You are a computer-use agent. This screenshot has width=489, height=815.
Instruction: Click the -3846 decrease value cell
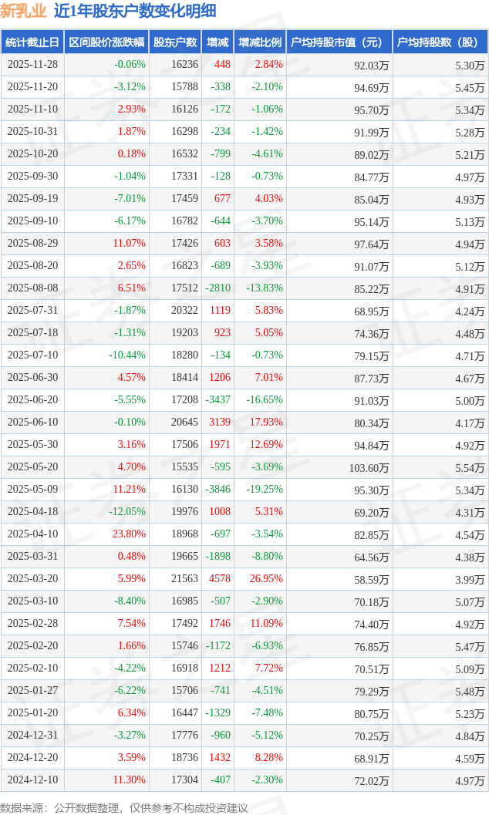(218, 490)
